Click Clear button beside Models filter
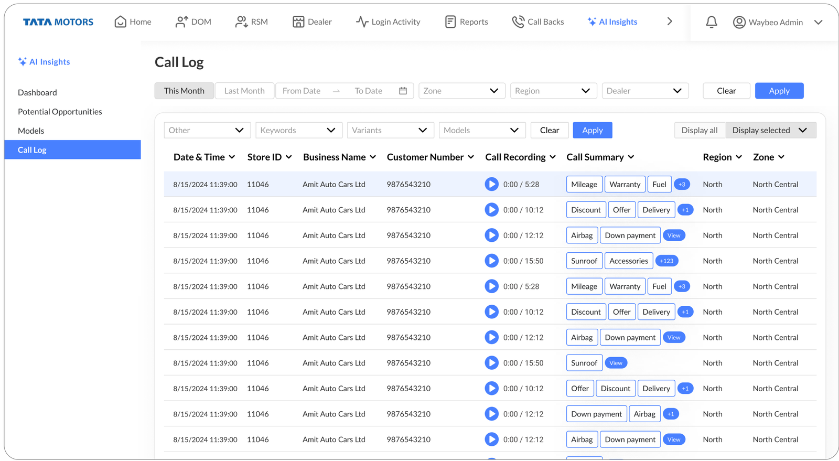The image size is (839, 461). [549, 130]
